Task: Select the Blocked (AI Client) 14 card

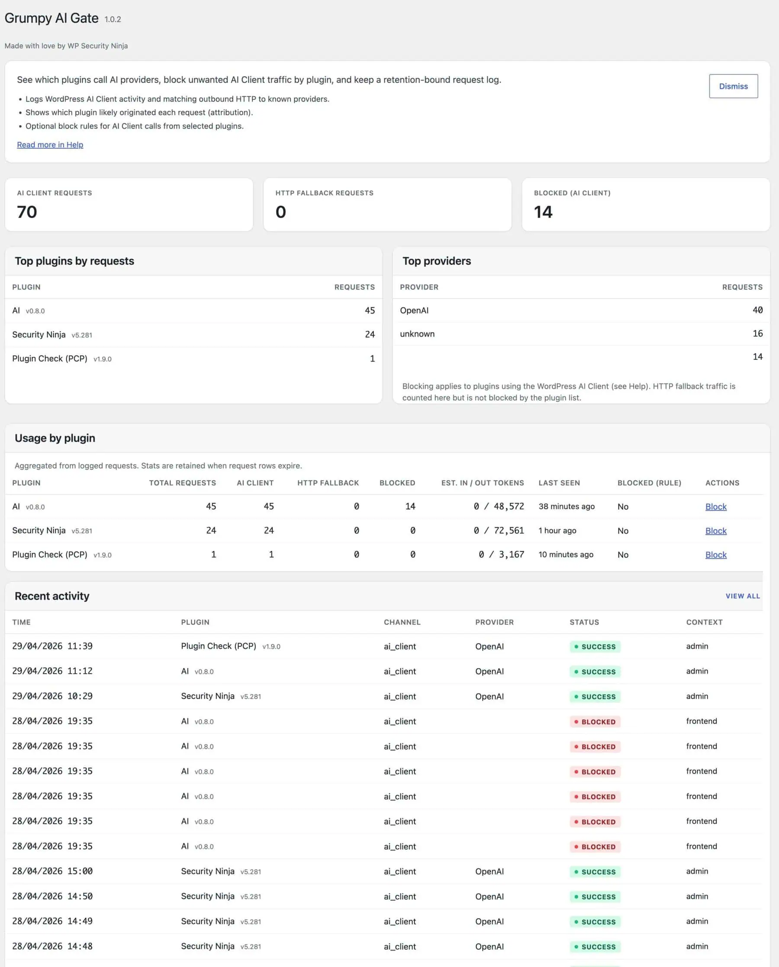Action: 646,205
